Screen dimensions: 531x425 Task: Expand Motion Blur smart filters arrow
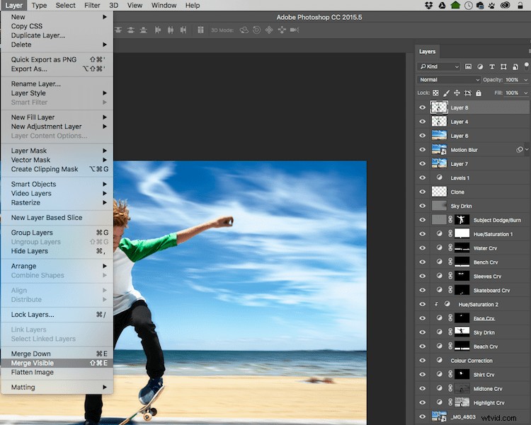527,149
